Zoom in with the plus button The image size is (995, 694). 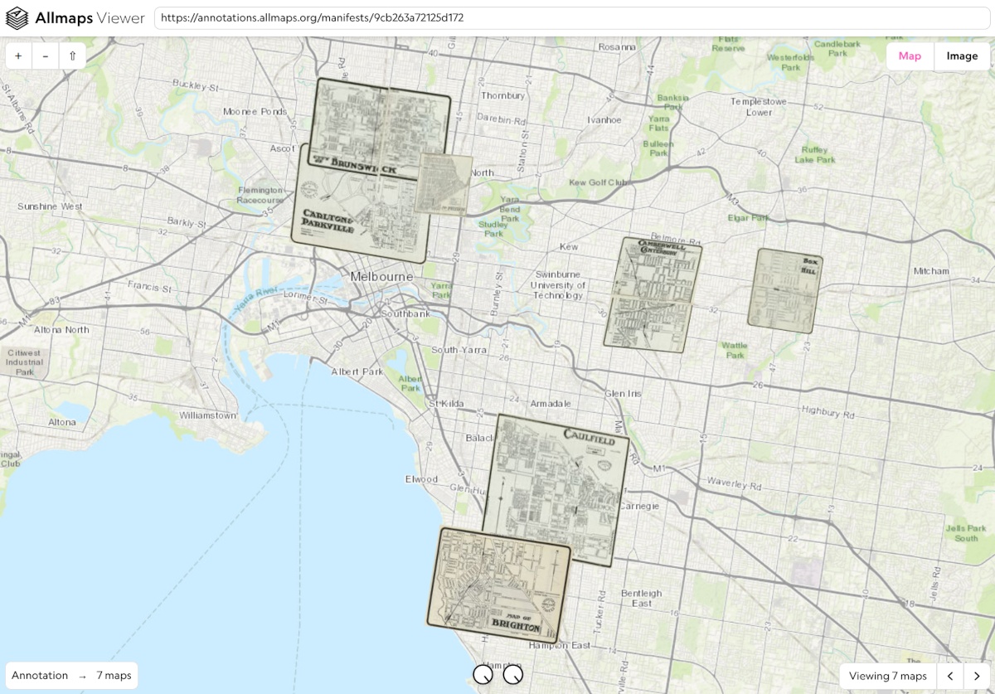point(18,56)
